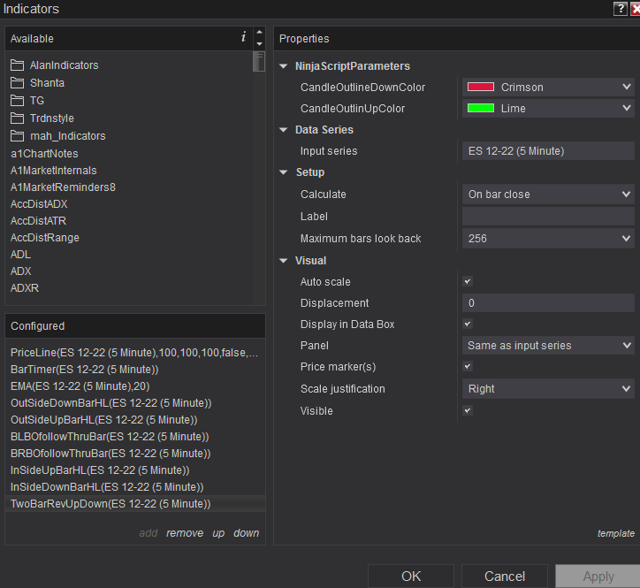Screen dimensions: 640x588
Task: Select configured OutSideDownBarHL indicator
Action: [x=134, y=402]
